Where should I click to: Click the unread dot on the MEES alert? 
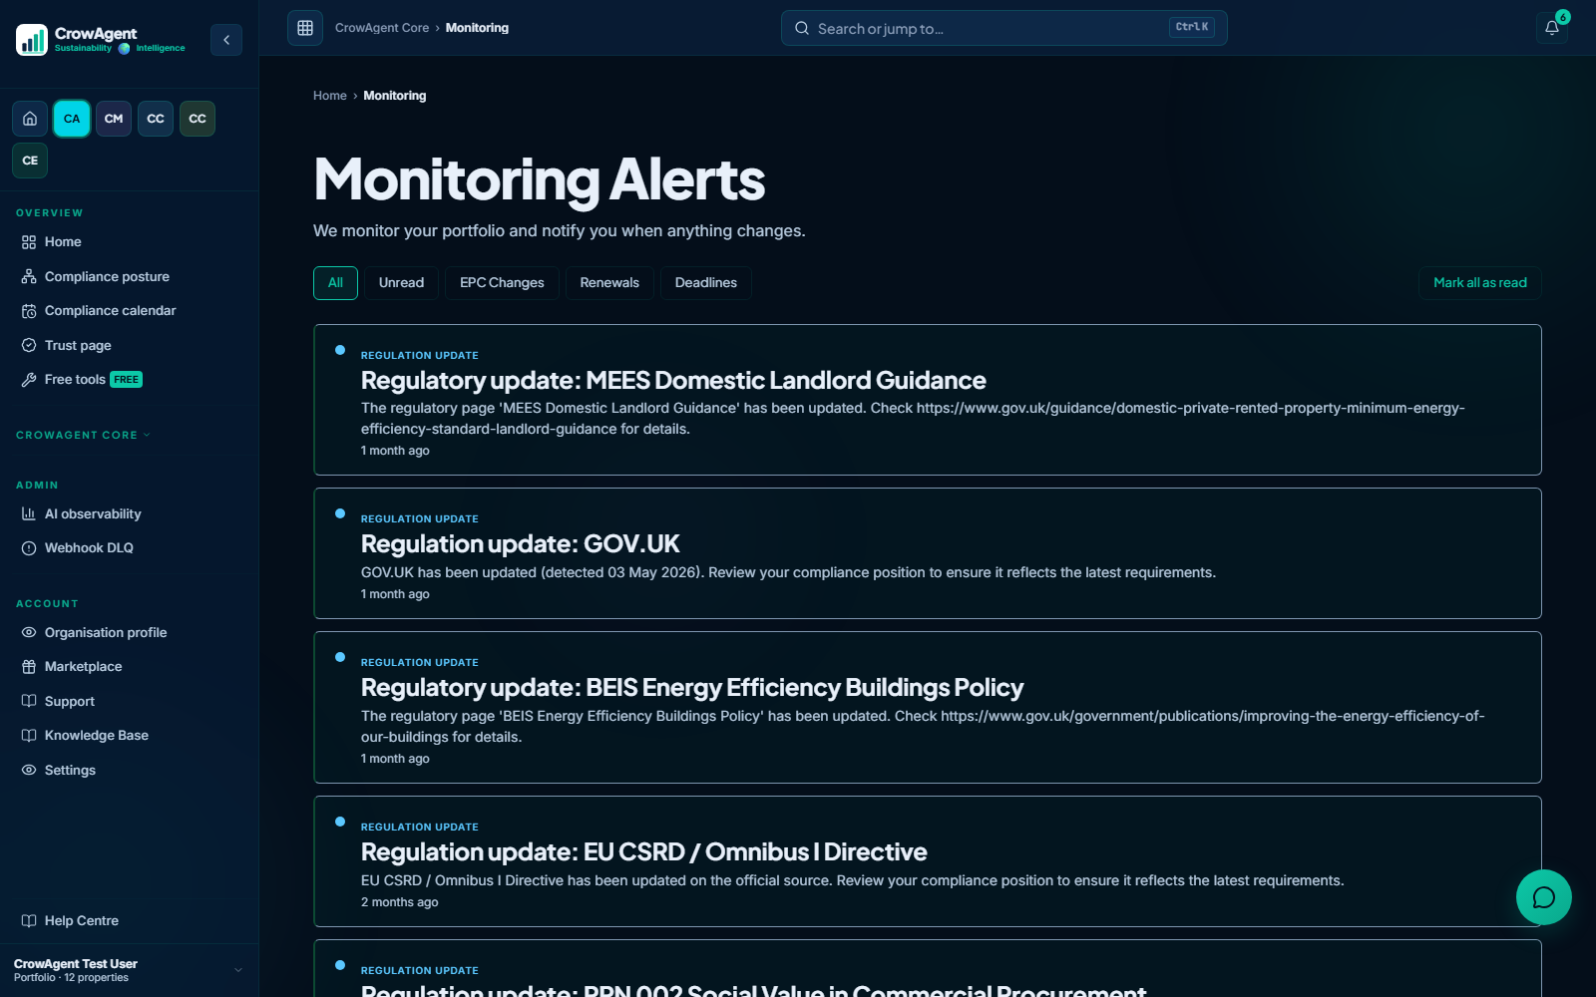340,350
